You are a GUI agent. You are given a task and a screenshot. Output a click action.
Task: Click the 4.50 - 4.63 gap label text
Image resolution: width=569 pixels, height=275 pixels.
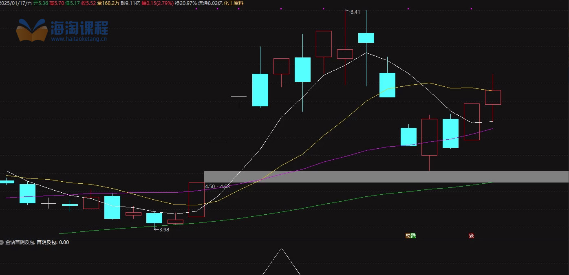pos(217,186)
